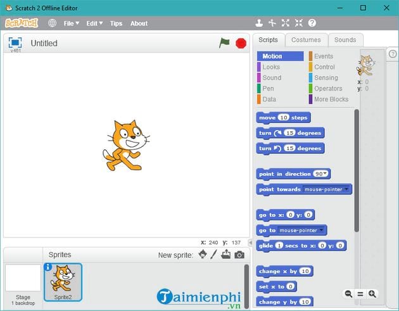Click the change x by value field

coord(305,271)
